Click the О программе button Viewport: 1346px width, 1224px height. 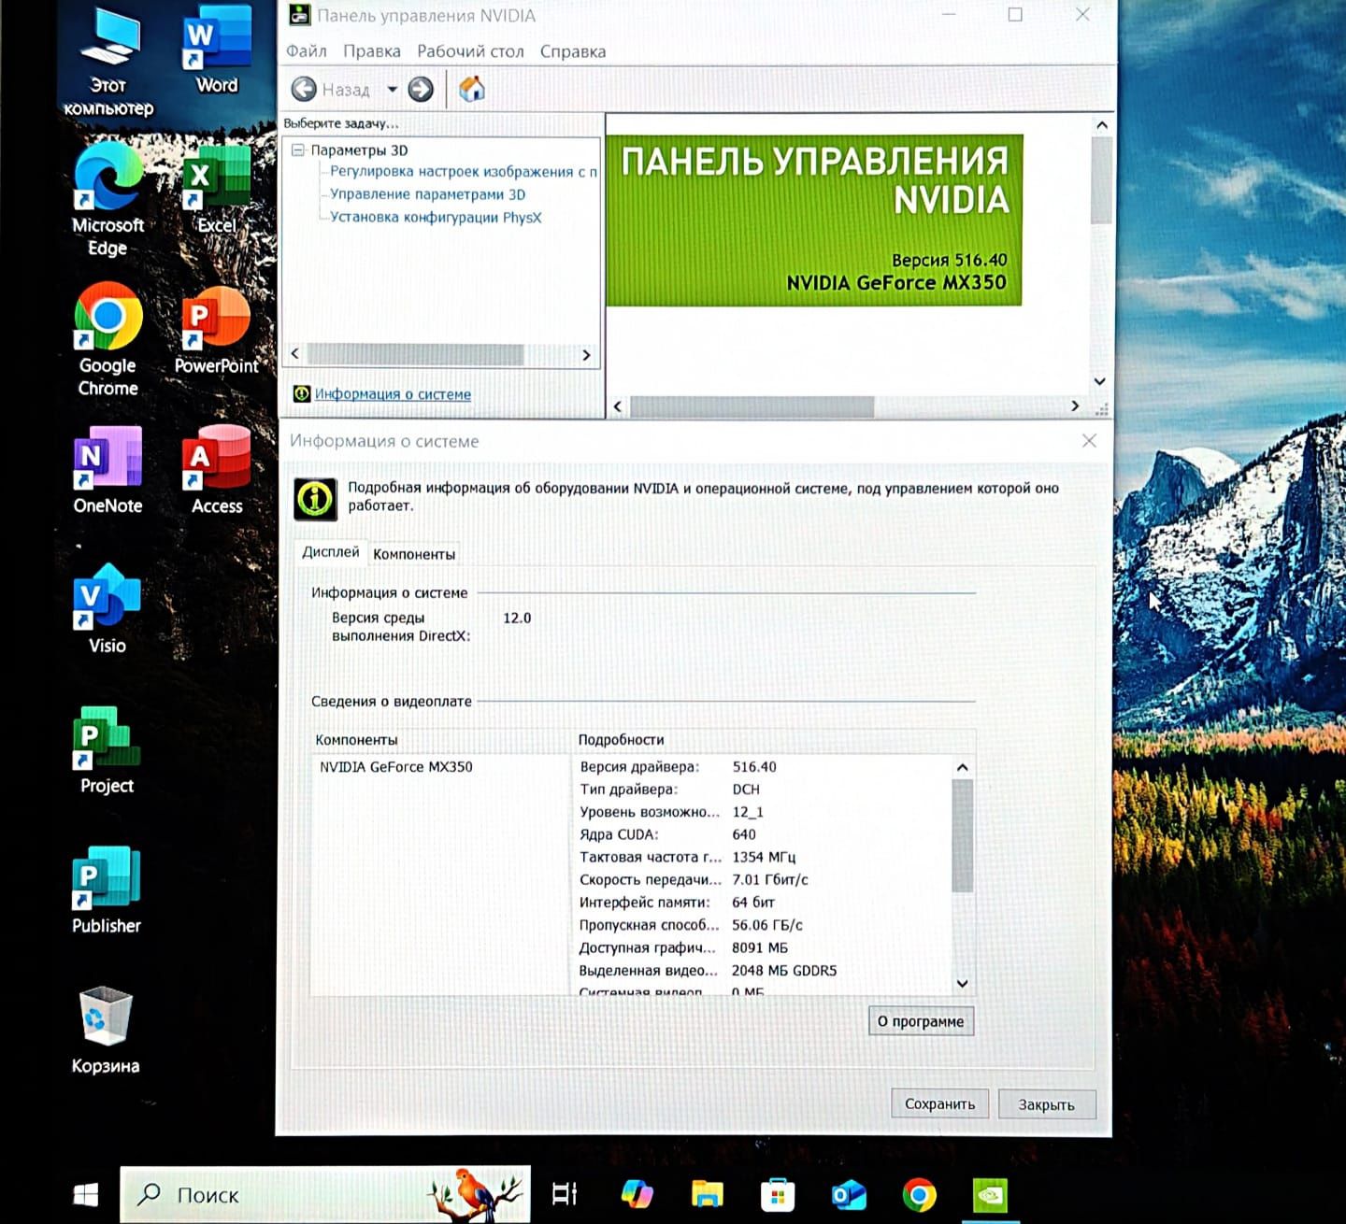[921, 1021]
